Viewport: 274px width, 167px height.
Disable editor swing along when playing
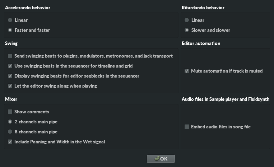tap(10, 86)
